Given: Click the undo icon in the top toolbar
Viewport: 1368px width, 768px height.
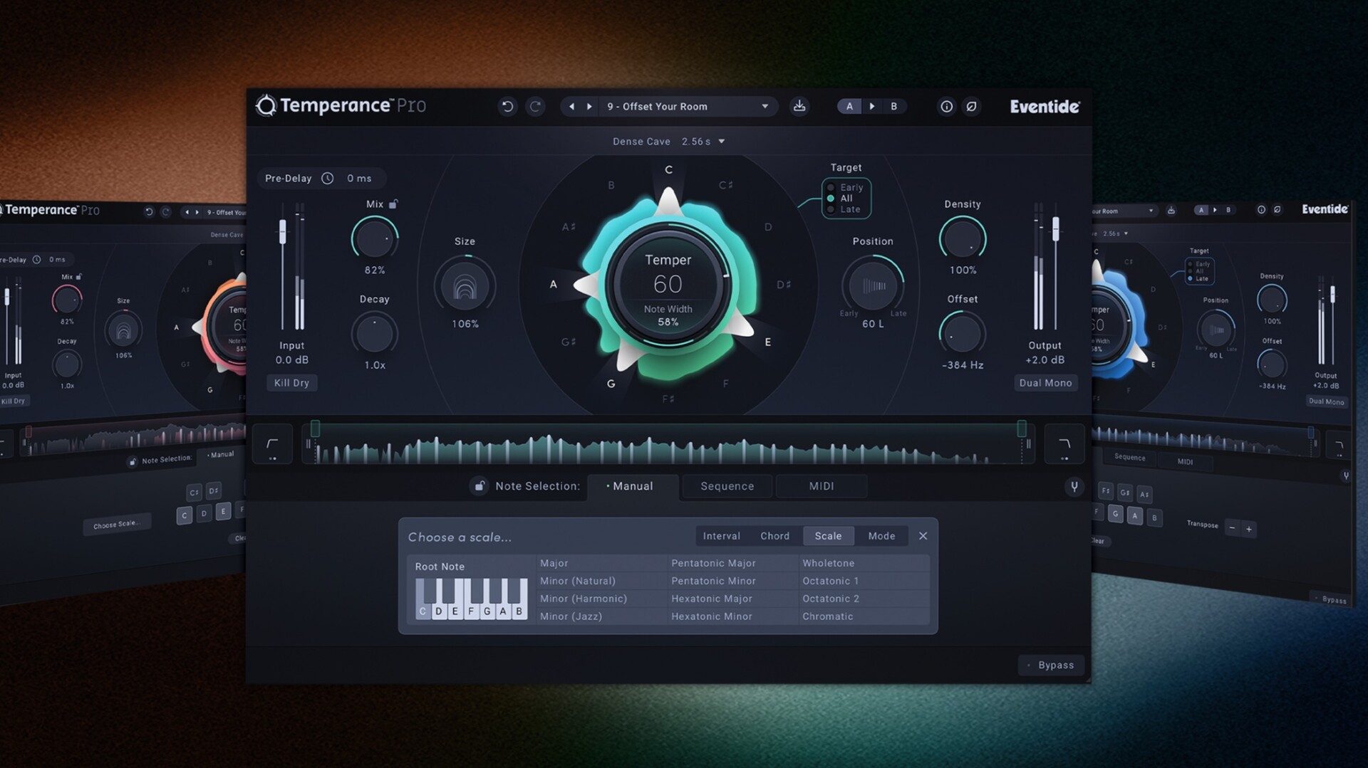Looking at the screenshot, I should coord(507,106).
